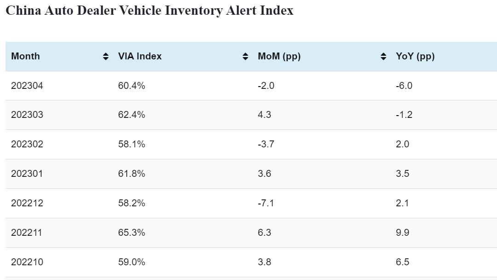Click the -6.0 YoY value

pos(404,85)
